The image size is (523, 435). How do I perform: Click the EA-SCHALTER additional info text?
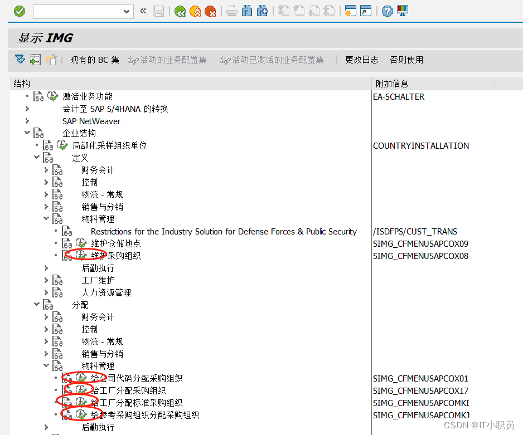pos(399,96)
